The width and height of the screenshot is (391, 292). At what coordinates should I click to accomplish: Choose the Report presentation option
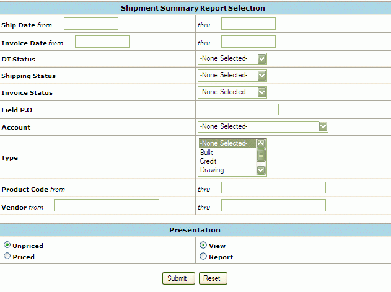pyautogui.click(x=203, y=256)
